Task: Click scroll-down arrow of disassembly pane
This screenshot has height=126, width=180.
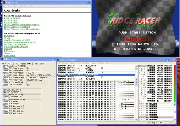Action: [136, 79]
